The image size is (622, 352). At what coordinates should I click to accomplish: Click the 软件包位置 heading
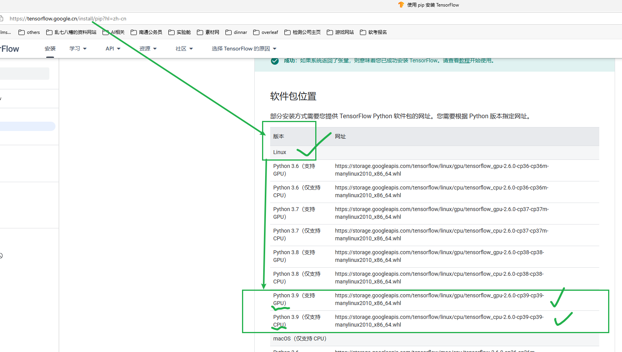[x=293, y=96]
